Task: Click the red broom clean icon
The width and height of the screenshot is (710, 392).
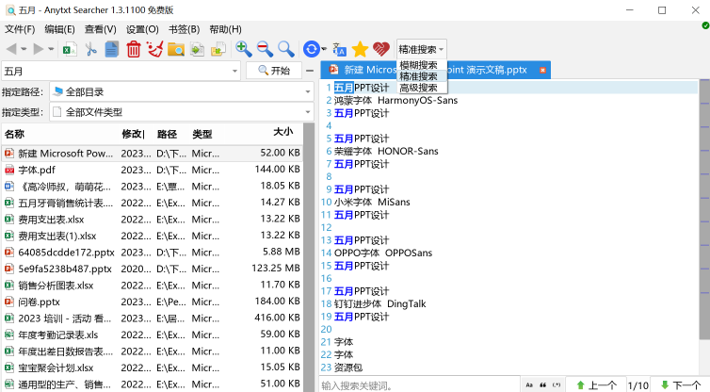Action: click(x=154, y=49)
